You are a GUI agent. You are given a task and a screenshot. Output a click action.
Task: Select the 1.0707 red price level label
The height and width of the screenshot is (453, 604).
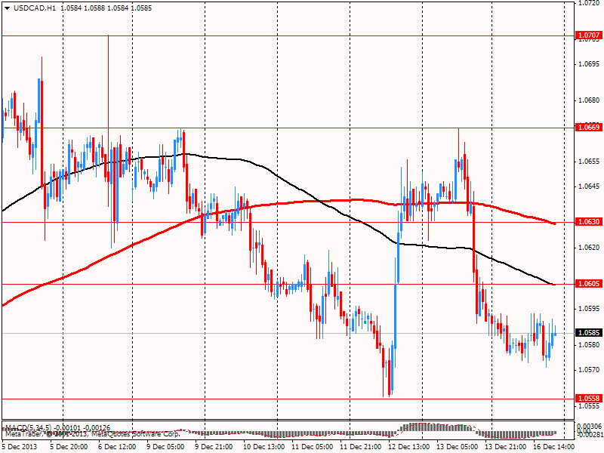click(x=589, y=35)
